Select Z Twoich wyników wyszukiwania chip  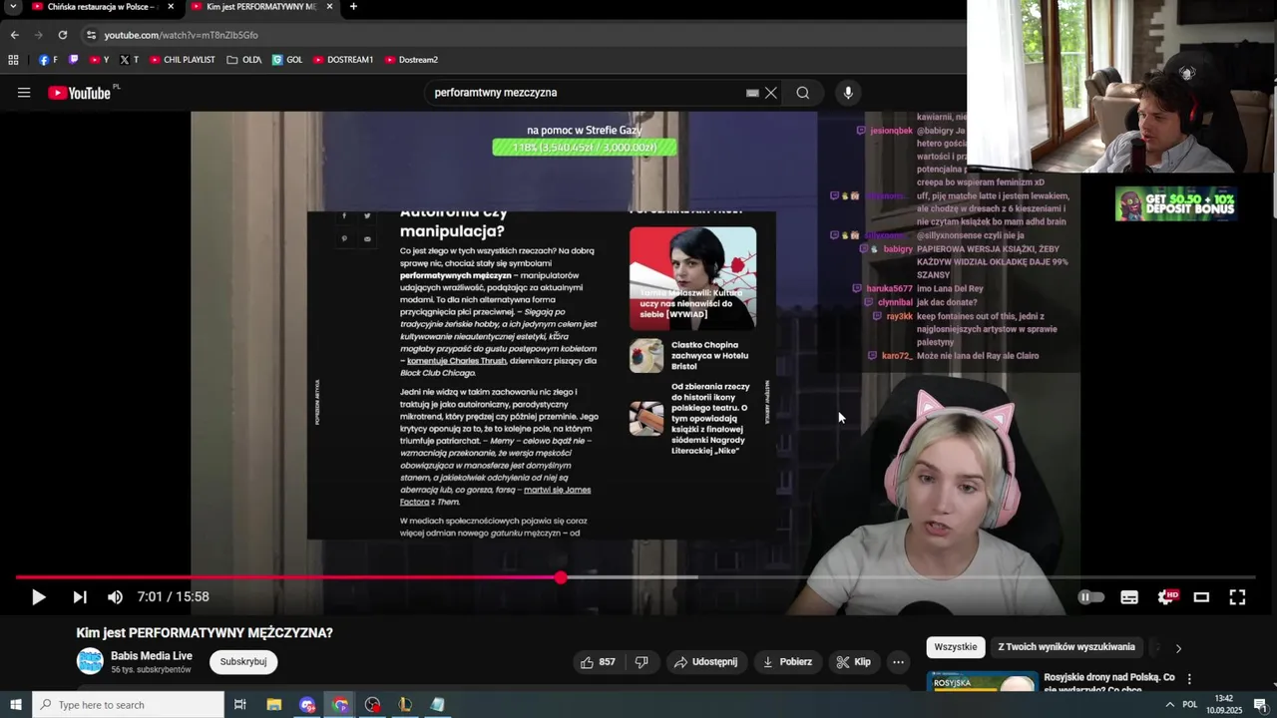tap(1066, 647)
